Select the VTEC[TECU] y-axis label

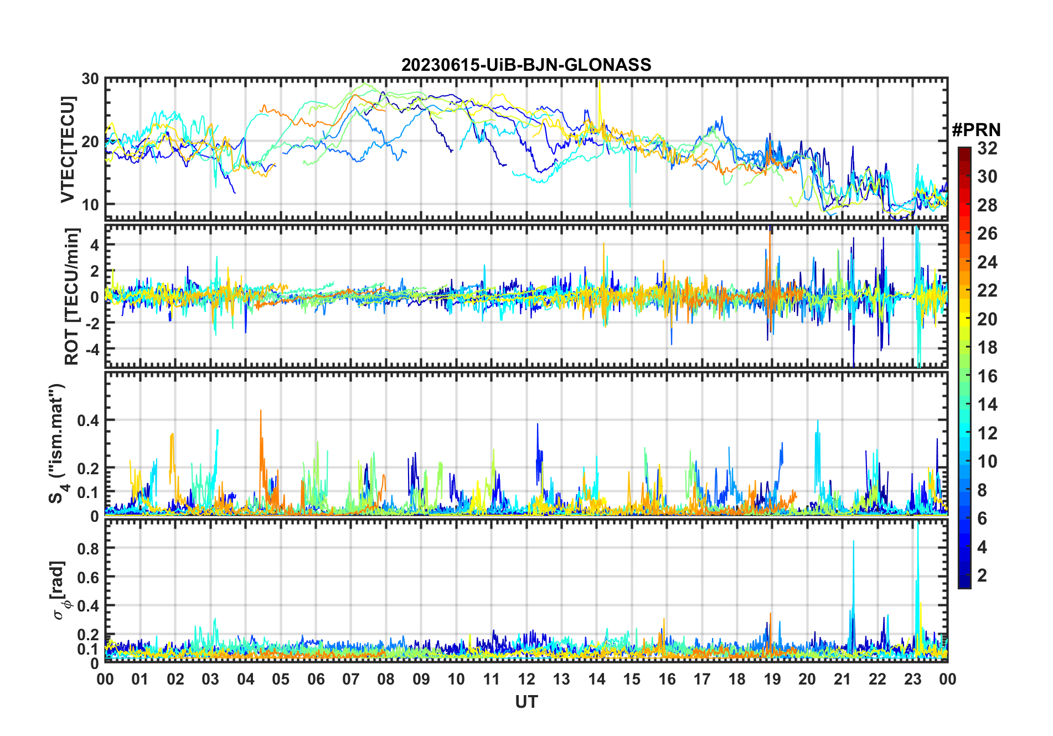(x=68, y=149)
